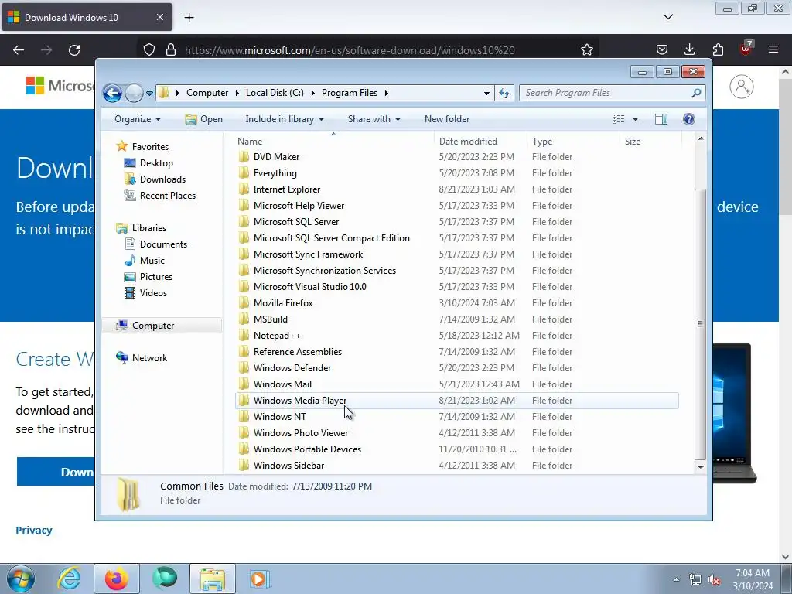This screenshot has height=594, width=792.
Task: Open Windows Media Player taskbar icon
Action: 260,579
